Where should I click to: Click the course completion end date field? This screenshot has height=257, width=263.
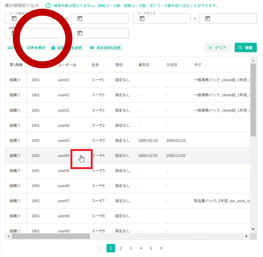coord(228,18)
